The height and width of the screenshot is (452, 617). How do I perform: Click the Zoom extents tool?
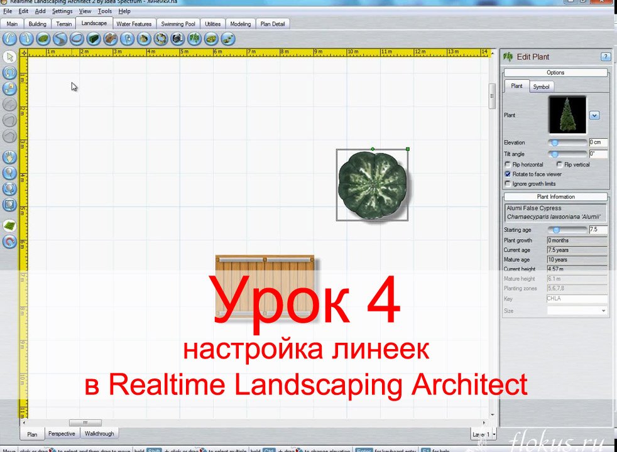(x=10, y=205)
